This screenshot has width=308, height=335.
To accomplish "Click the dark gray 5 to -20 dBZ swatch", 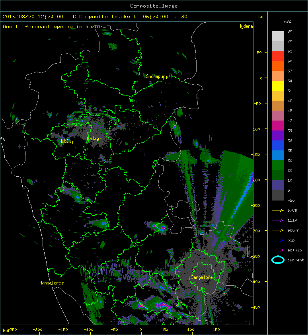I will [x=278, y=195].
